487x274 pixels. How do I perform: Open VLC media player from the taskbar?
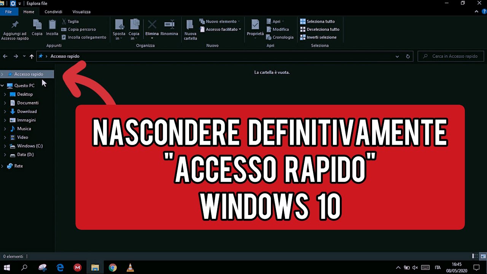coord(130,268)
